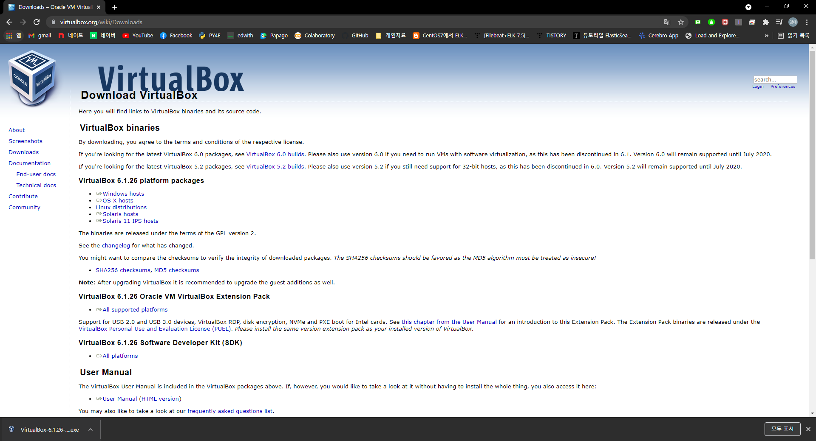
Task: Bookmark this page with the star icon
Action: tap(681, 22)
